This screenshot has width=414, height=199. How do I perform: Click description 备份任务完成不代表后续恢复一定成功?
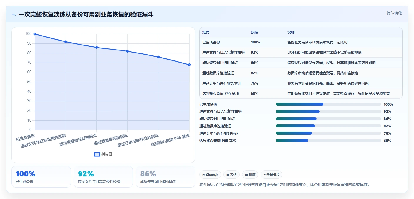coord(317,42)
